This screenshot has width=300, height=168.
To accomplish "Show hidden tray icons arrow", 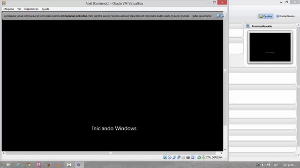I will coord(253,165).
